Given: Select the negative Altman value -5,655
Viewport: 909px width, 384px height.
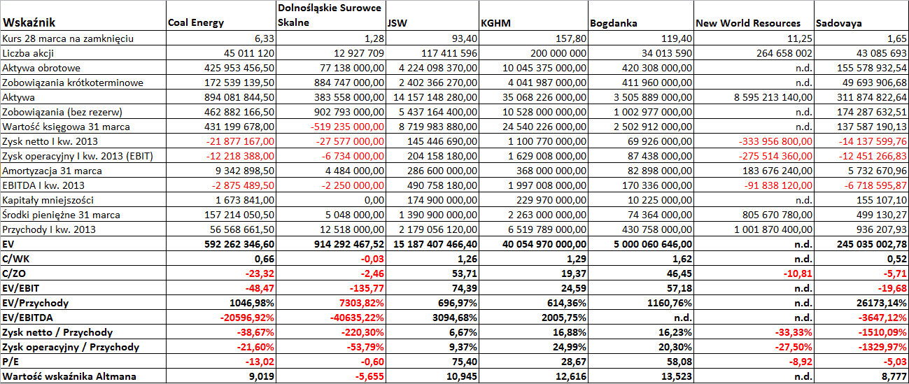Looking at the screenshot, I should click(x=369, y=376).
